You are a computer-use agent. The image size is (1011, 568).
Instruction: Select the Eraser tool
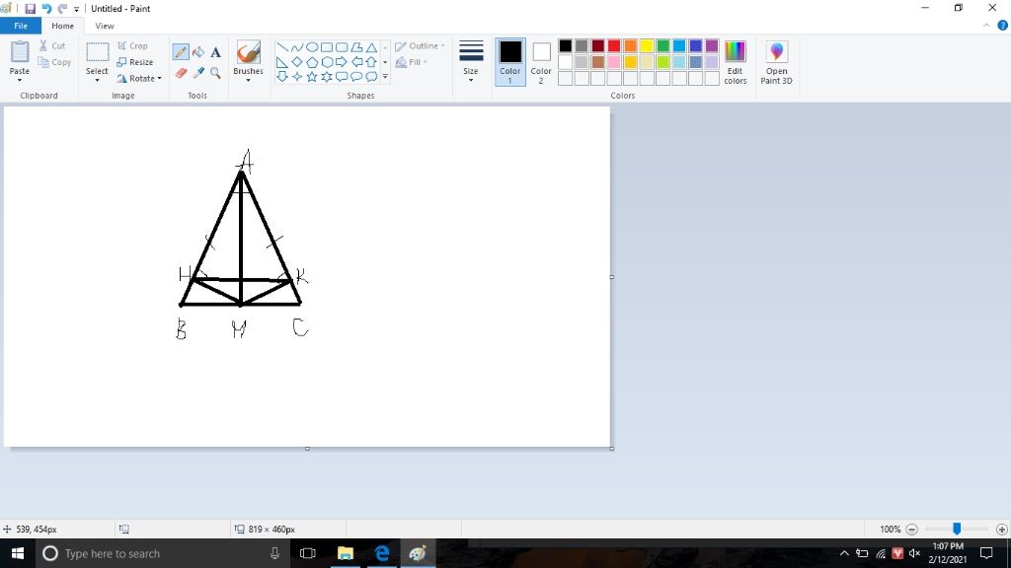pos(182,73)
